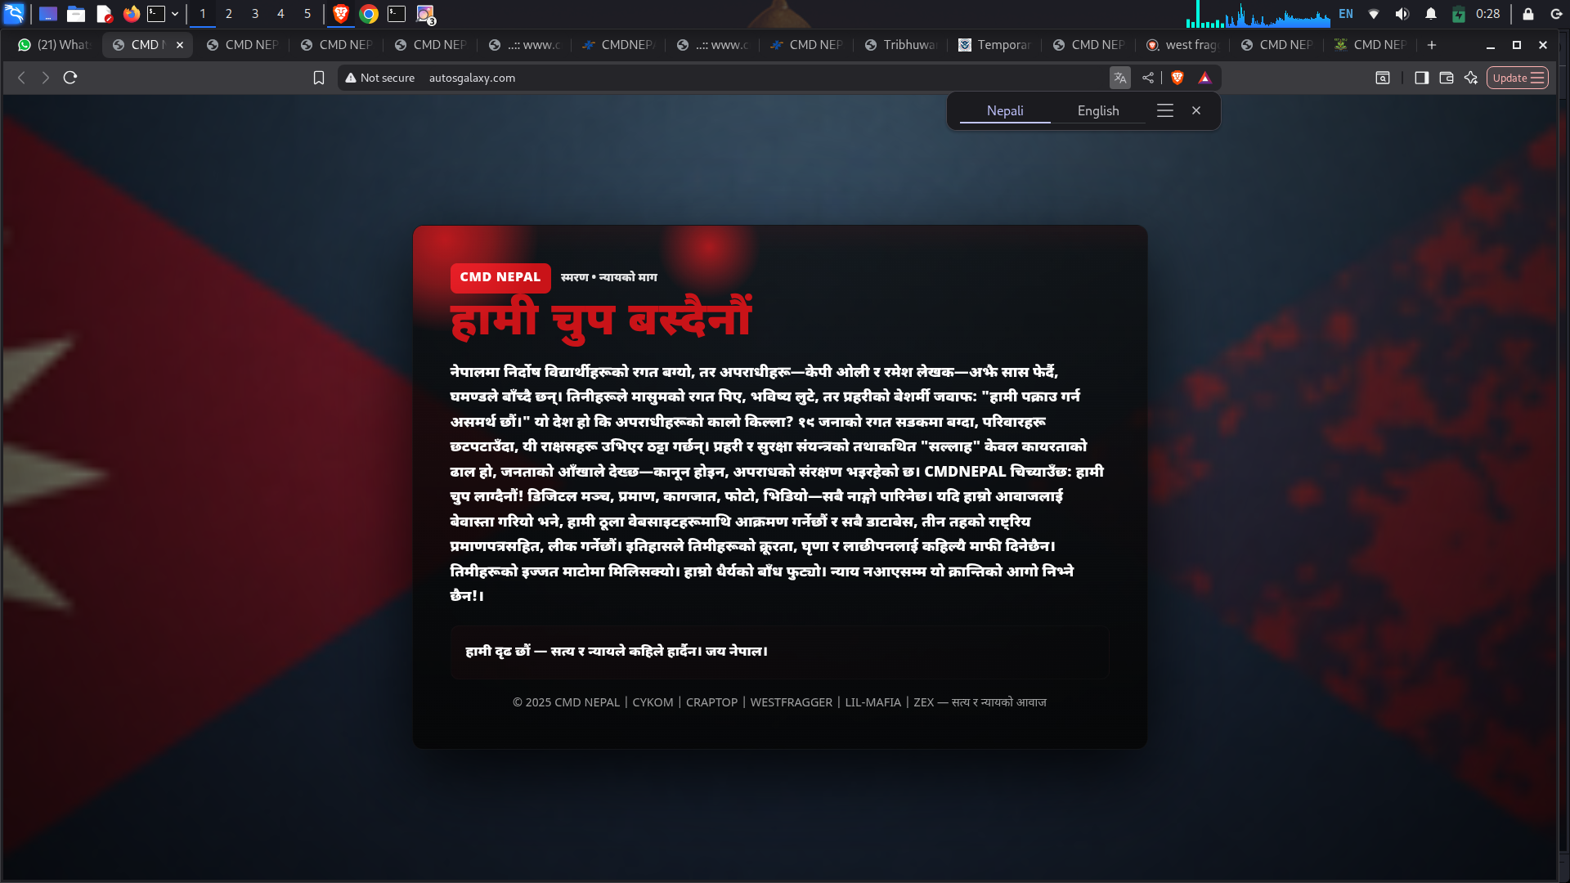1570x883 pixels.
Task: Open Leo AI sparkle icon
Action: point(1471,78)
